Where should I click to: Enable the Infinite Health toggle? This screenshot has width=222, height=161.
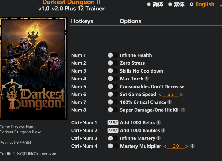point(113,55)
